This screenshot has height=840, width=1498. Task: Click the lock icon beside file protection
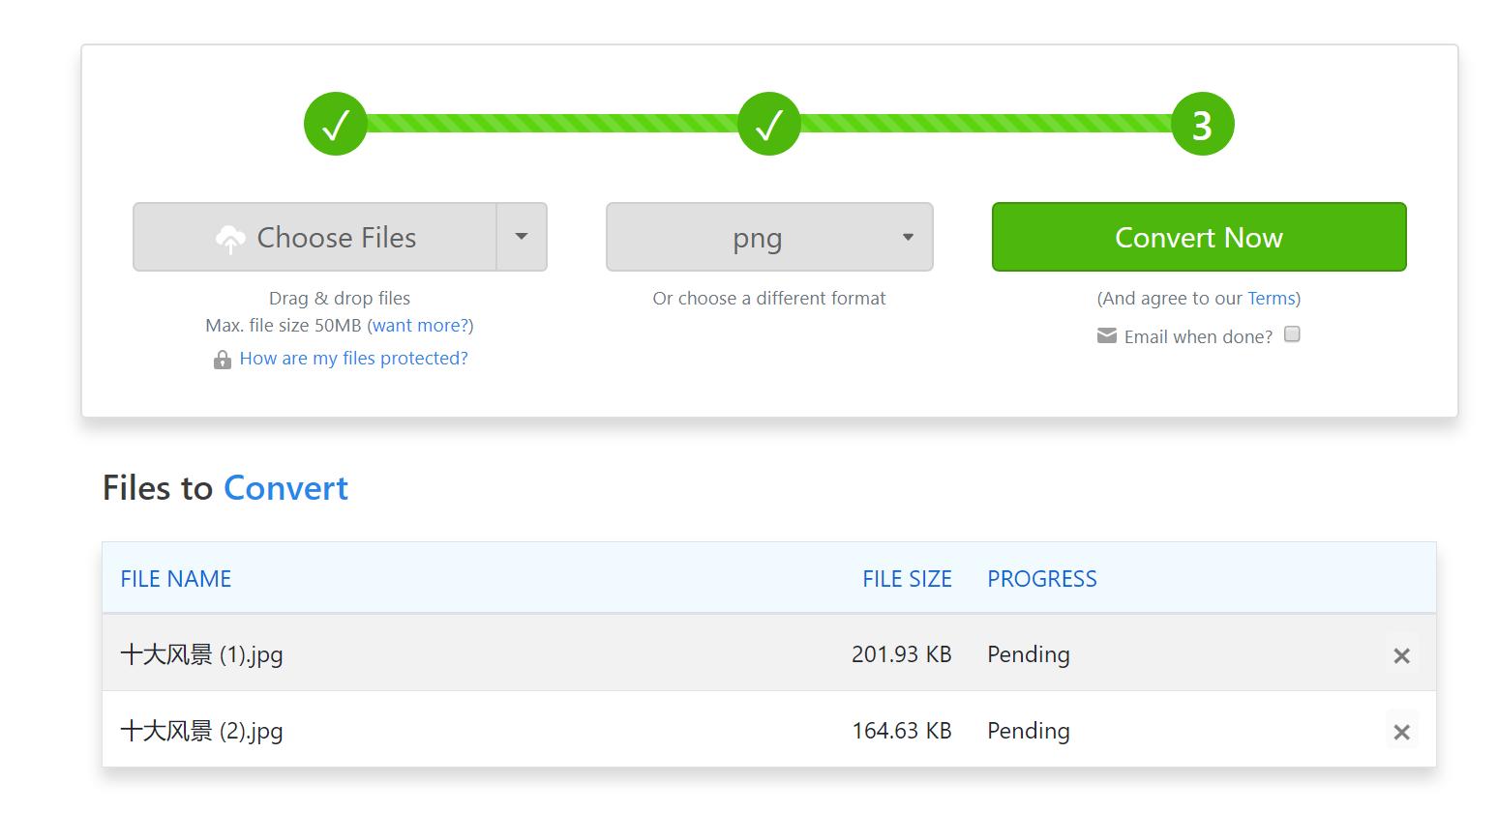[x=222, y=360]
